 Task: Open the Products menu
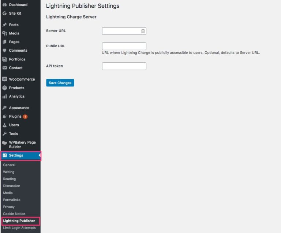pos(17,88)
